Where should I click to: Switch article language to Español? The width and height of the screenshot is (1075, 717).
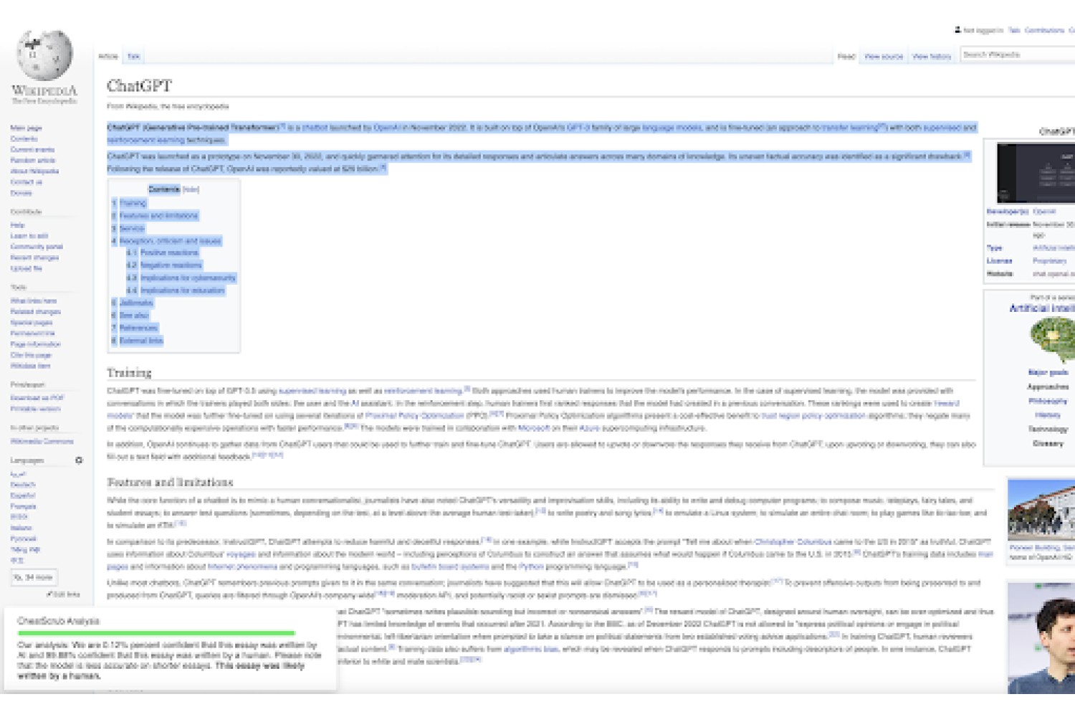pos(23,495)
